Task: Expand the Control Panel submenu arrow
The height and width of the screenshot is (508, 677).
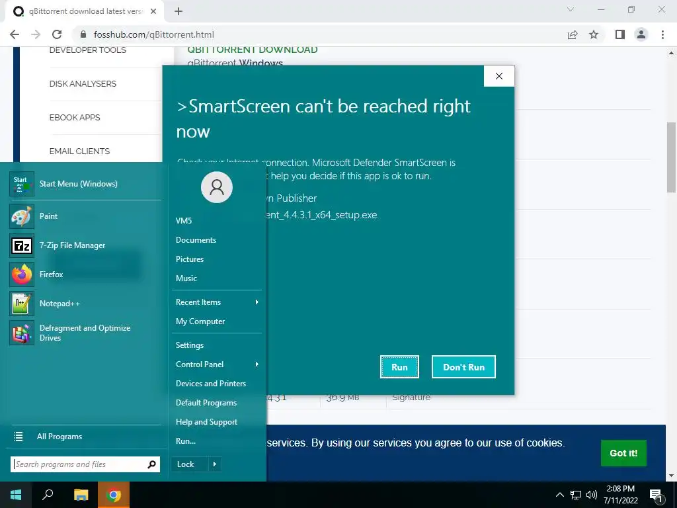Action: (257, 364)
